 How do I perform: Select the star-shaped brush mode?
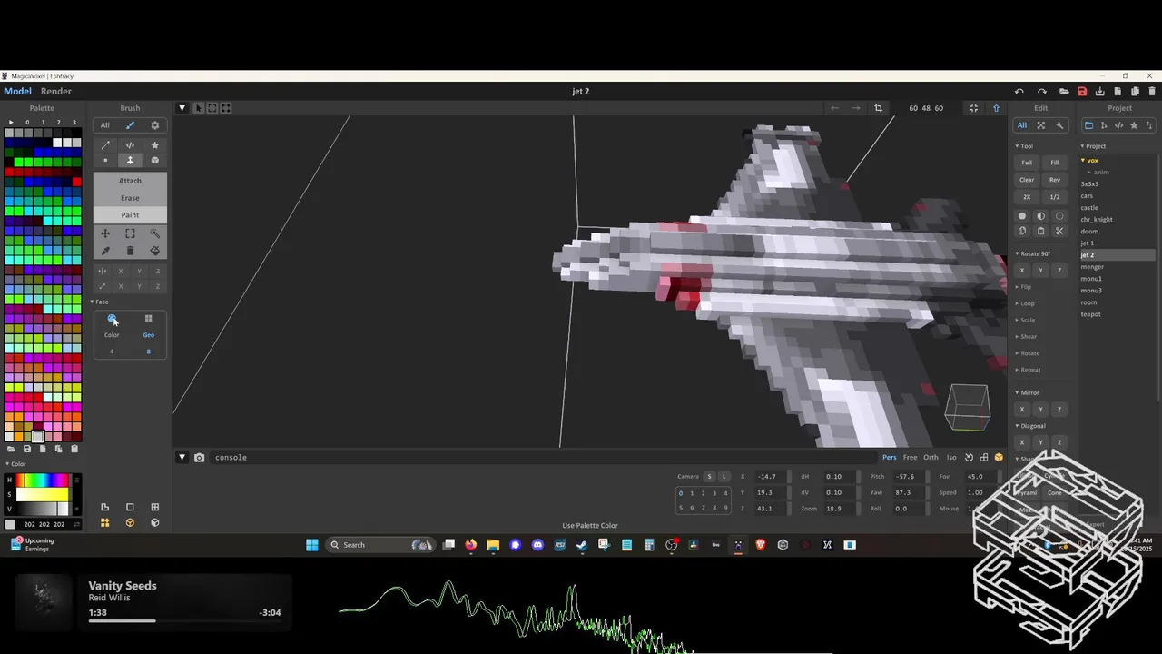click(154, 145)
